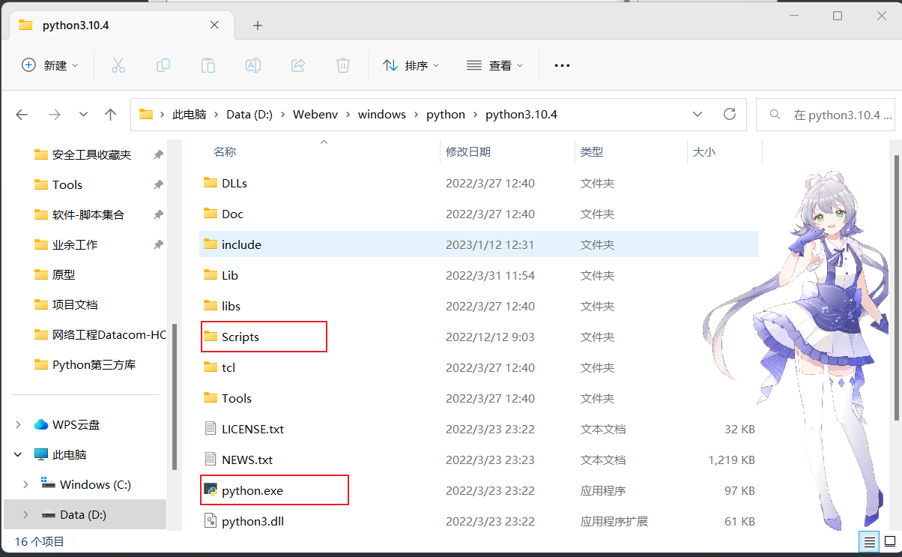Viewport: 902px width, 557px height.
Task: Expand Windows (C:) drive in sidebar
Action: 25,484
